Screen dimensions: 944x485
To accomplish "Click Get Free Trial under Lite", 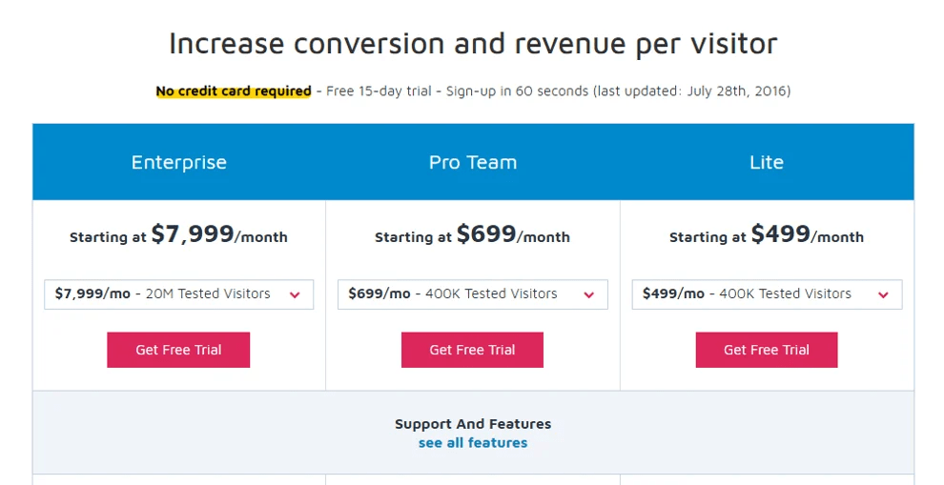I will click(767, 350).
